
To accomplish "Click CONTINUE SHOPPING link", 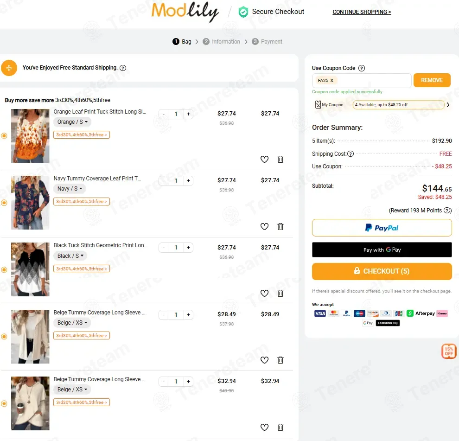I will point(362,12).
